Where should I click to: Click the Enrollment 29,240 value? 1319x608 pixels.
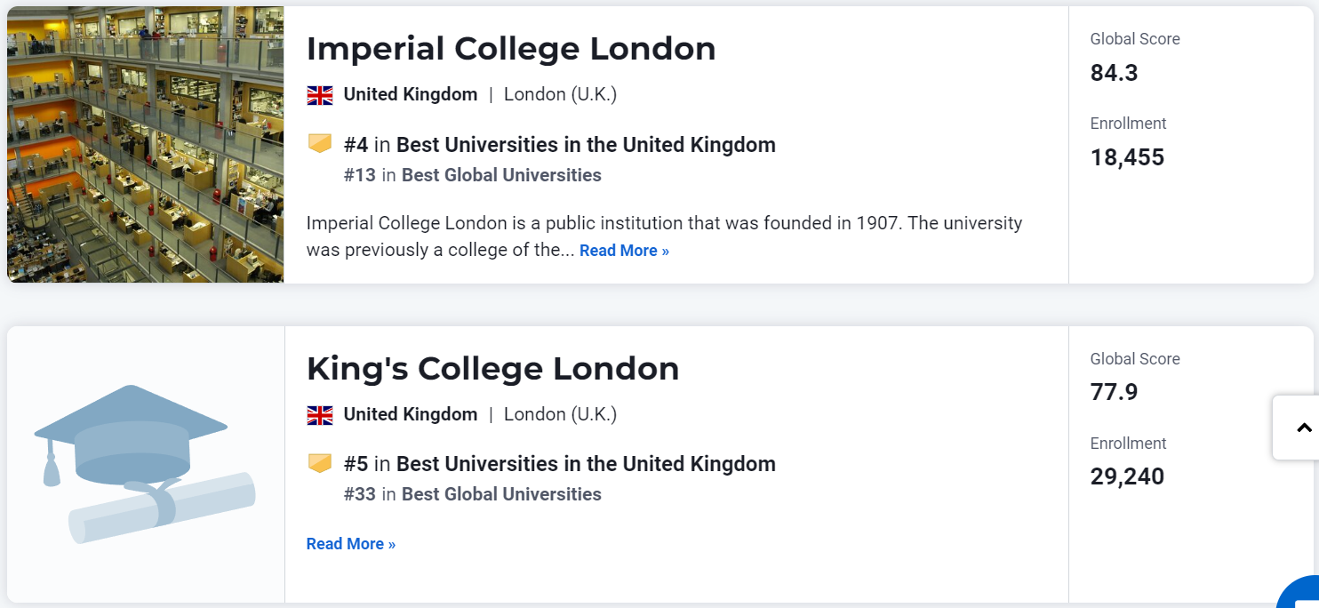pyautogui.click(x=1127, y=476)
